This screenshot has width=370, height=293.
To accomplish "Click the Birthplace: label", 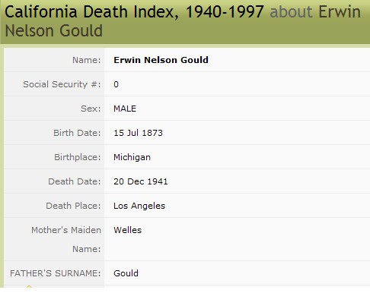I will (78, 157).
